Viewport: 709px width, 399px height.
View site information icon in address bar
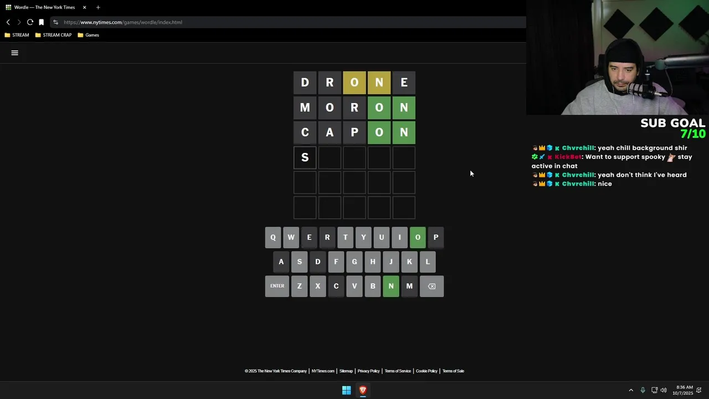coord(55,22)
